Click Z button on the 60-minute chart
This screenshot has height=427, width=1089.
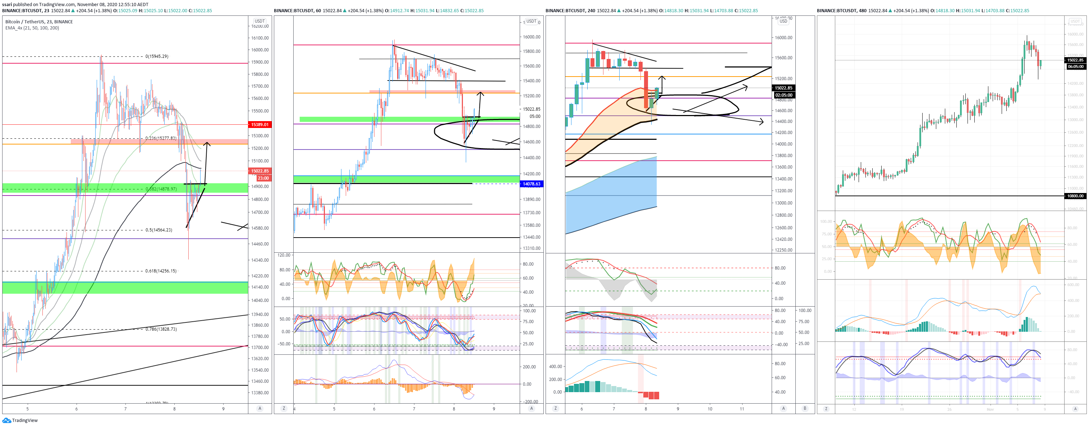point(284,408)
